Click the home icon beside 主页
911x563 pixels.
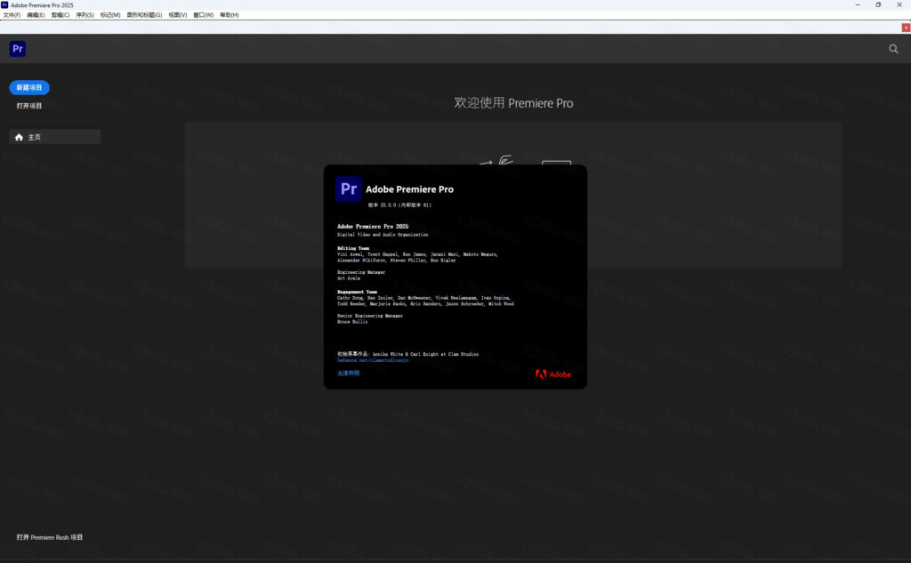coord(20,137)
